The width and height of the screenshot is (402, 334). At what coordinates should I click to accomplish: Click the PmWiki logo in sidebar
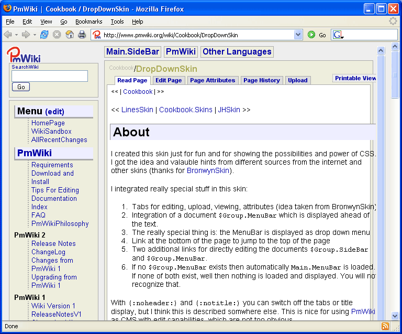(x=24, y=55)
